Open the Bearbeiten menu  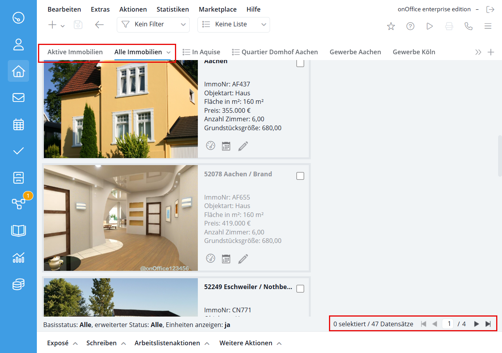(64, 9)
